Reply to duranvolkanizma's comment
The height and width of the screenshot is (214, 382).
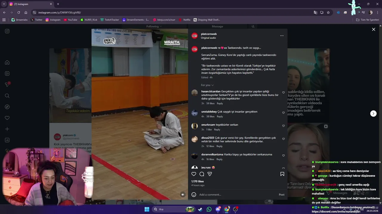click(x=219, y=159)
